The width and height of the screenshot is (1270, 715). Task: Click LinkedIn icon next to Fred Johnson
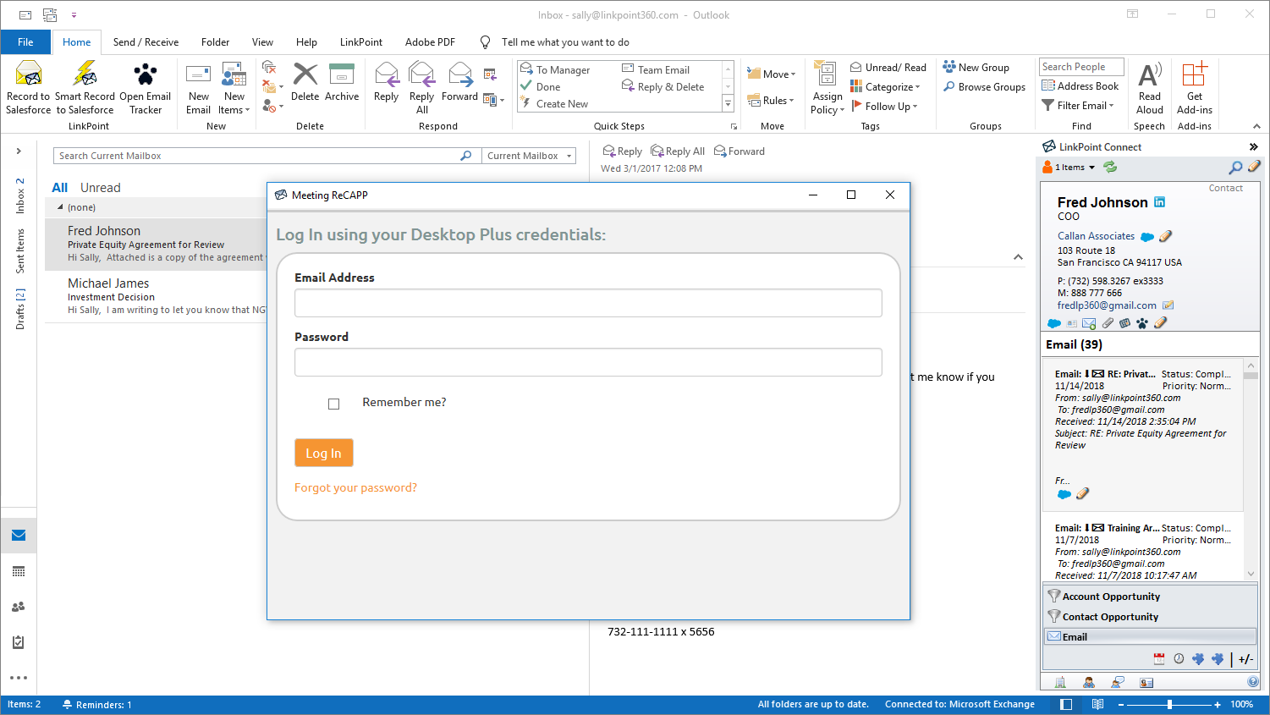(1160, 202)
